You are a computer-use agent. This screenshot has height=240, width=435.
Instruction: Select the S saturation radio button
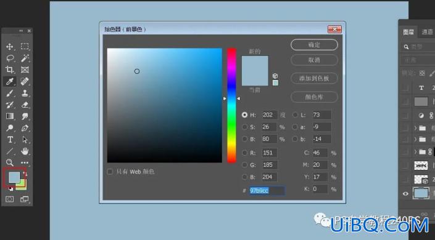[244, 127]
